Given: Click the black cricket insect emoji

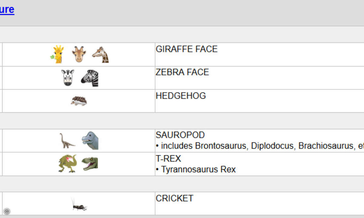Looking at the screenshot, I should (x=79, y=205).
